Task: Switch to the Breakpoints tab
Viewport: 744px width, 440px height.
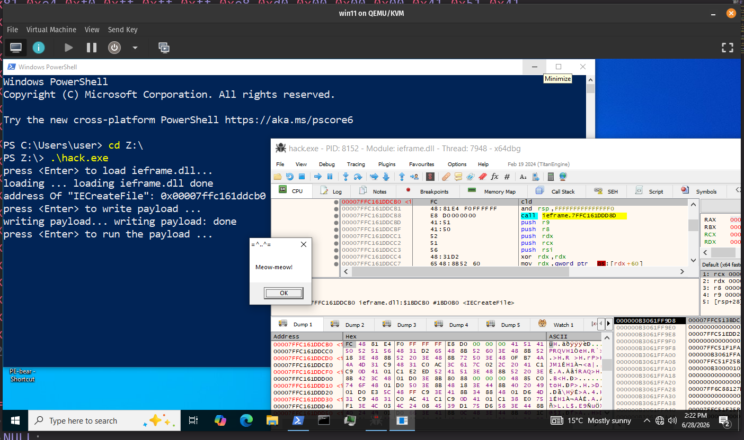Action: coord(427,191)
